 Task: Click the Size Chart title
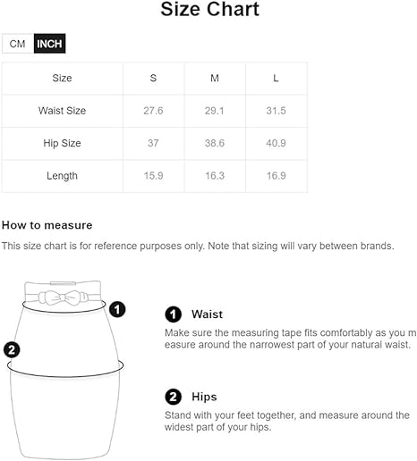pyautogui.click(x=210, y=9)
